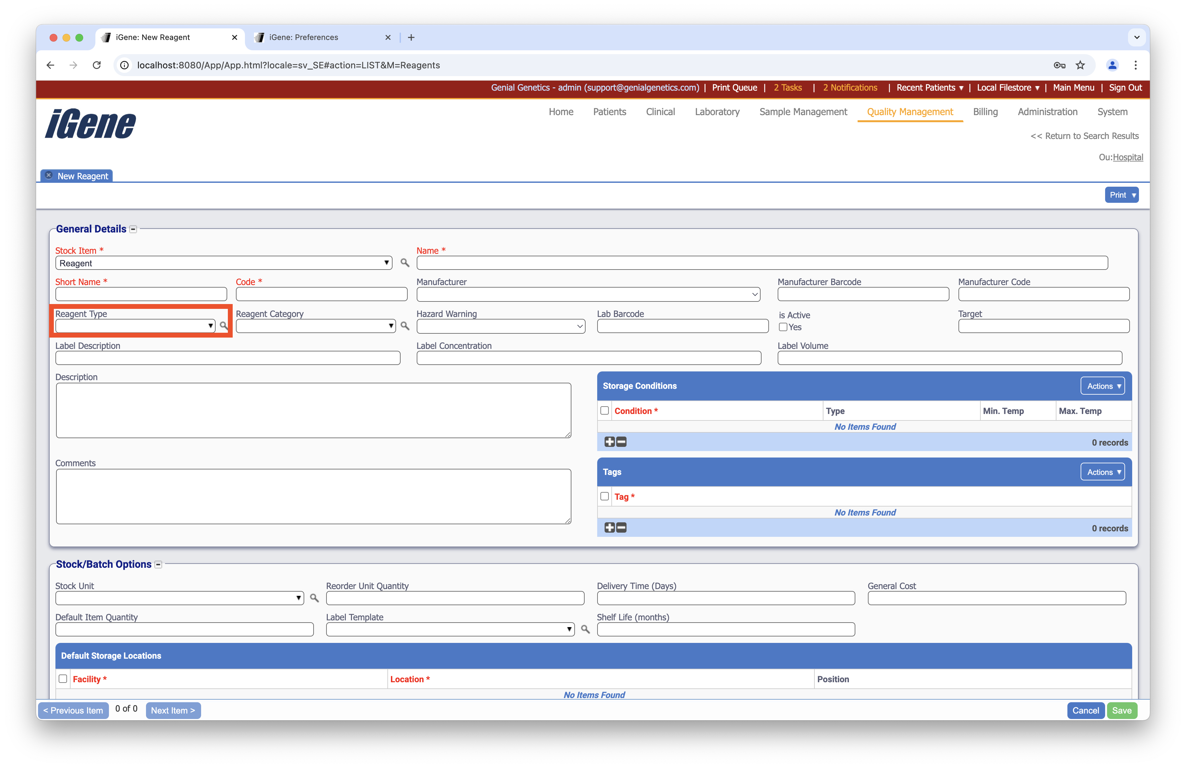The image size is (1186, 768).
Task: Click the search icon beside Stock Unit
Action: [x=314, y=597]
